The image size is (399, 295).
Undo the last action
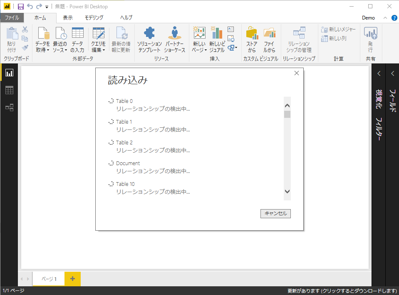[30, 6]
